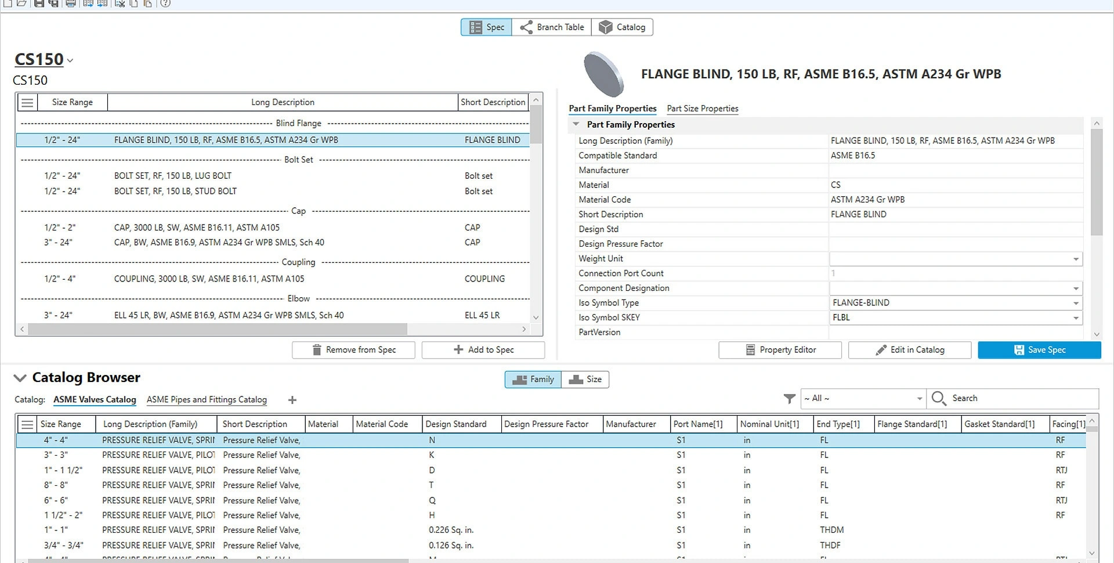Screen dimensions: 1114x563
Task: Click the blind flange part preview image
Action: 603,74
